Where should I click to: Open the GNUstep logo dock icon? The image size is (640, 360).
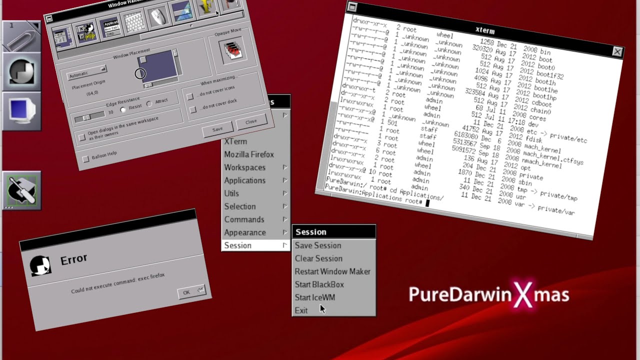point(21,72)
